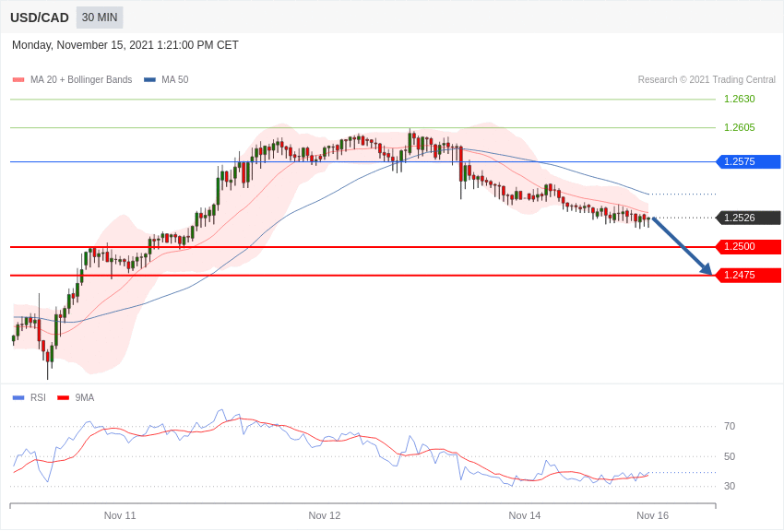This screenshot has width=784, height=531.
Task: Click the MA 20 + Bollinger Bands legend label
Action: click(81, 79)
